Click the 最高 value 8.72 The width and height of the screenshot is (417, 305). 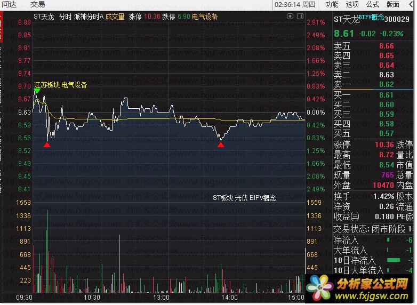(x=387, y=155)
